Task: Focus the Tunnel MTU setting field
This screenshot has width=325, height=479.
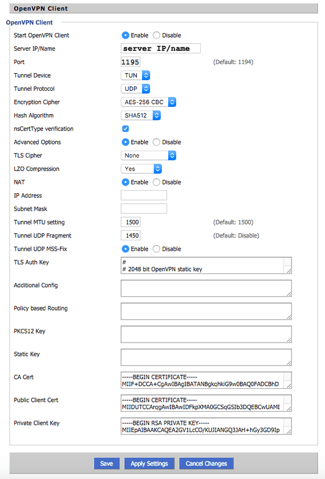Action: pos(131,223)
